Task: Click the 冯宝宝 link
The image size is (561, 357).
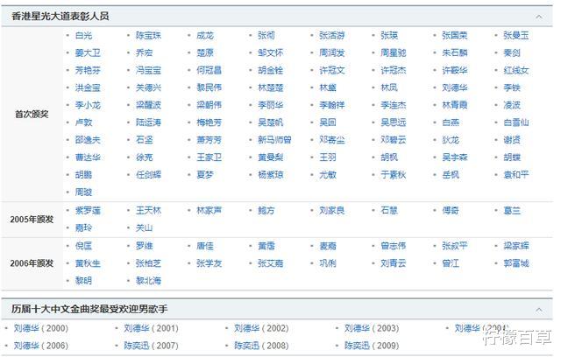Action: click(148, 70)
